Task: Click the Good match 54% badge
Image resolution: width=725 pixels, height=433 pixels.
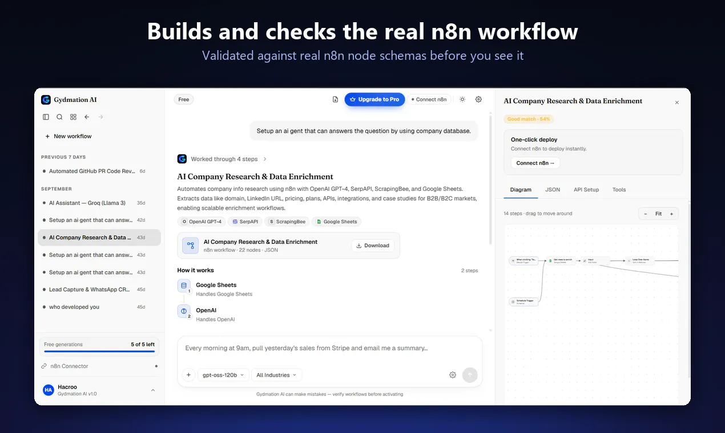Action: 529,119
